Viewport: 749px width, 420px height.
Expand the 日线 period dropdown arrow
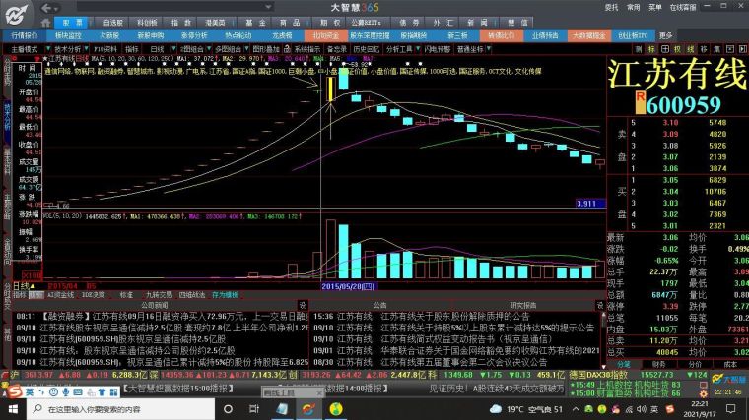tap(173, 49)
